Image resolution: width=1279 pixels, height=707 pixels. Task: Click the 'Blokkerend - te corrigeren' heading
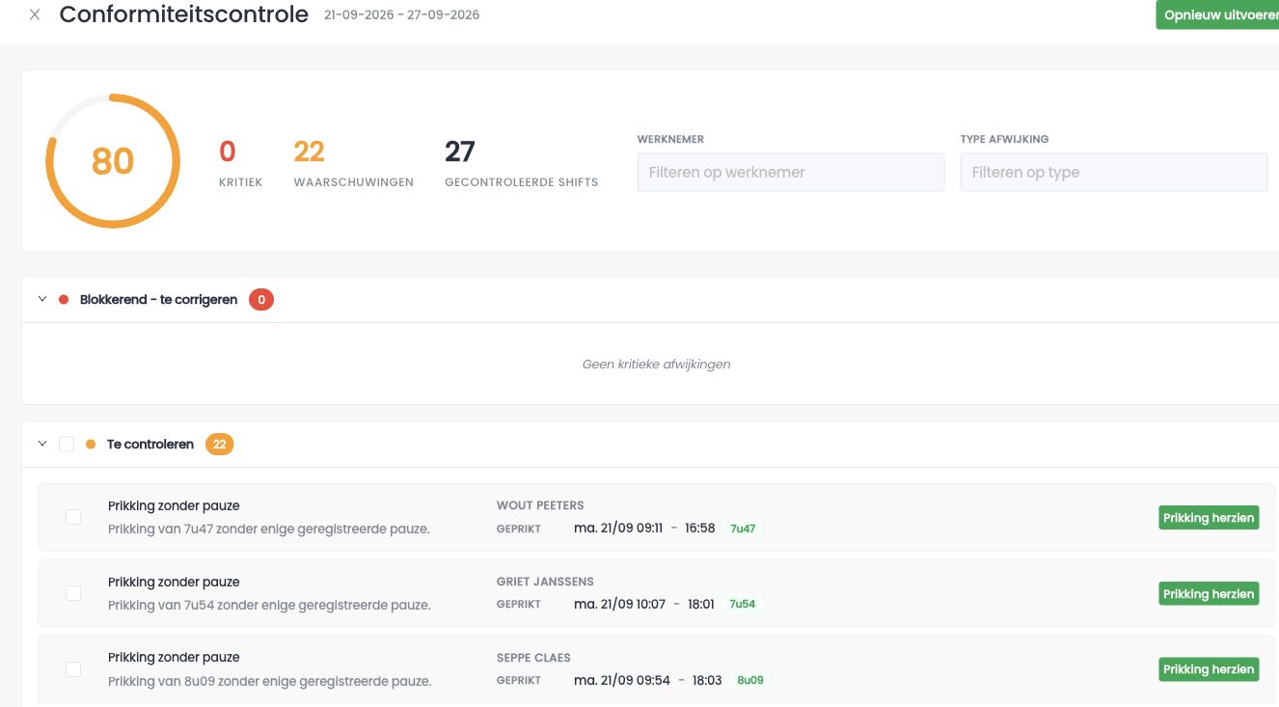159,300
